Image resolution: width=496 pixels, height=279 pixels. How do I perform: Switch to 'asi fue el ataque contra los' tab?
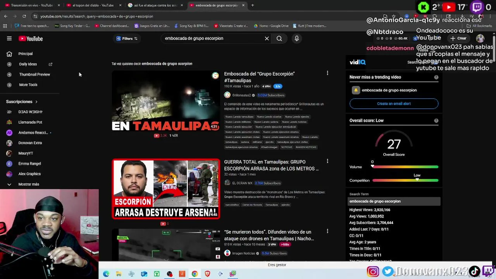click(x=155, y=5)
